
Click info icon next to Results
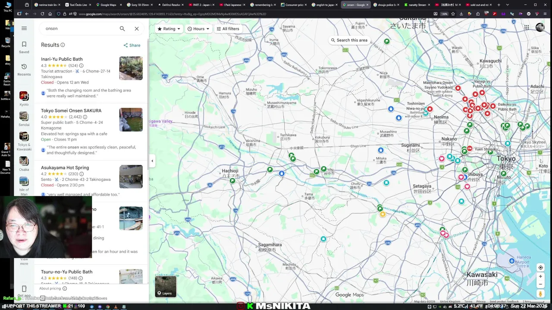pyautogui.click(x=63, y=45)
